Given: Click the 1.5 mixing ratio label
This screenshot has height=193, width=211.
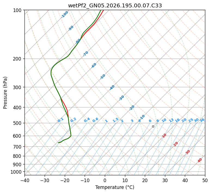Looking at the screenshot, I should (116, 120).
